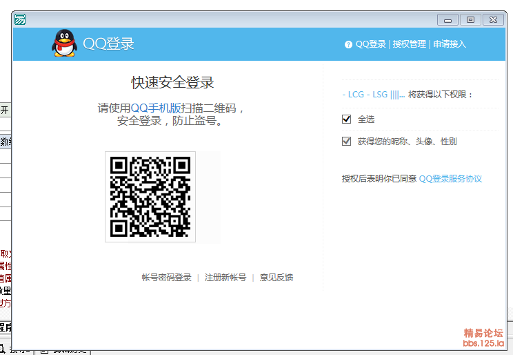
Task: Open the QQ登录 link in header
Action: [370, 44]
